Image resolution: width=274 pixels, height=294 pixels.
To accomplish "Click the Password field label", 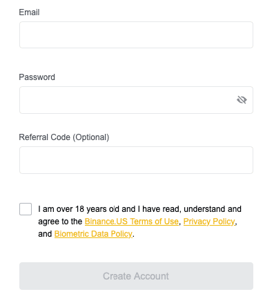I will pyautogui.click(x=37, y=77).
